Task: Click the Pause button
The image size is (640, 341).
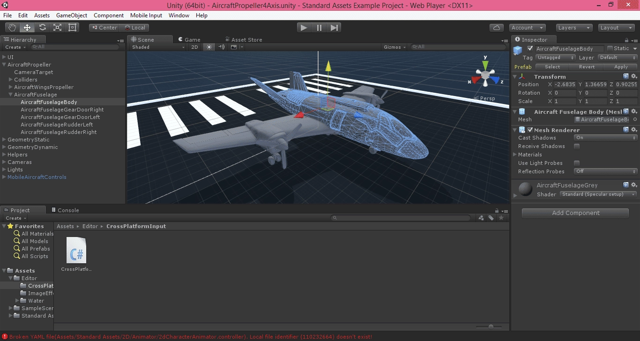Action: (319, 28)
